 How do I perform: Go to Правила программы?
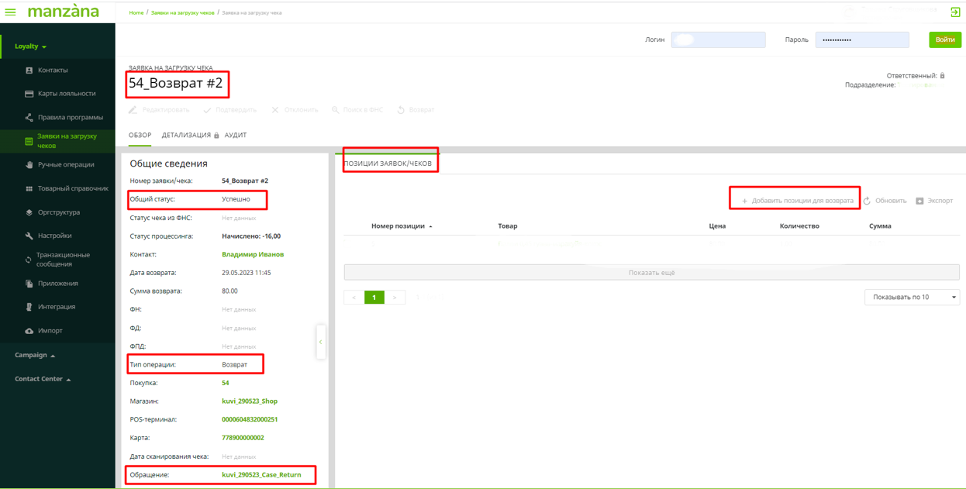pyautogui.click(x=70, y=118)
